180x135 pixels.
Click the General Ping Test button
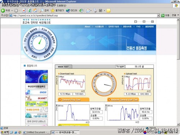[73, 100]
